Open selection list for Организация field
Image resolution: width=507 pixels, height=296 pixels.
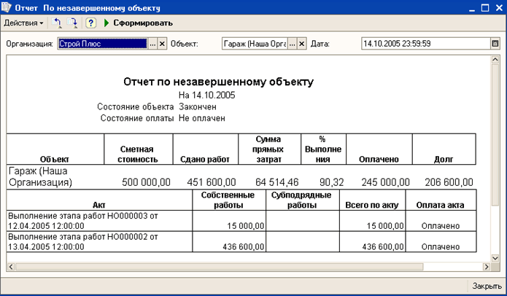click(x=152, y=44)
